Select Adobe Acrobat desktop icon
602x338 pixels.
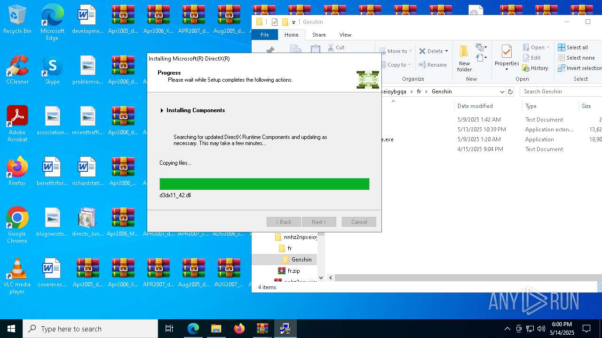17,124
